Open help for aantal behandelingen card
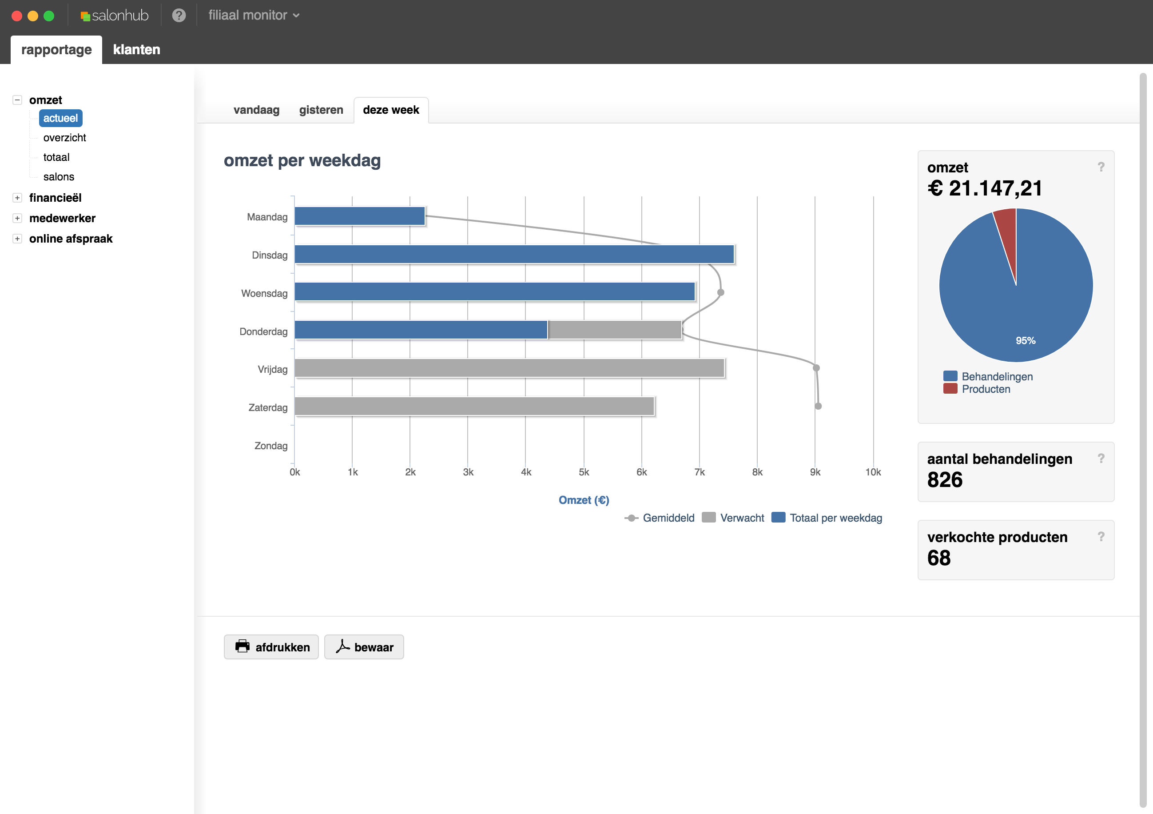 1101,458
